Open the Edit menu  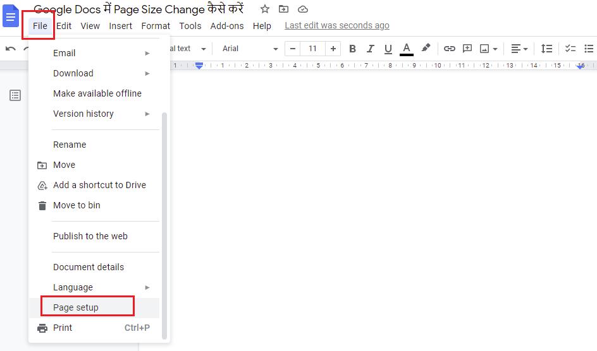pyautogui.click(x=64, y=26)
